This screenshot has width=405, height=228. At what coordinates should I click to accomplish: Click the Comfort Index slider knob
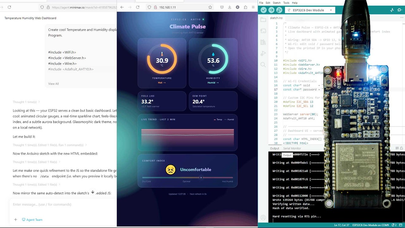click(201, 178)
